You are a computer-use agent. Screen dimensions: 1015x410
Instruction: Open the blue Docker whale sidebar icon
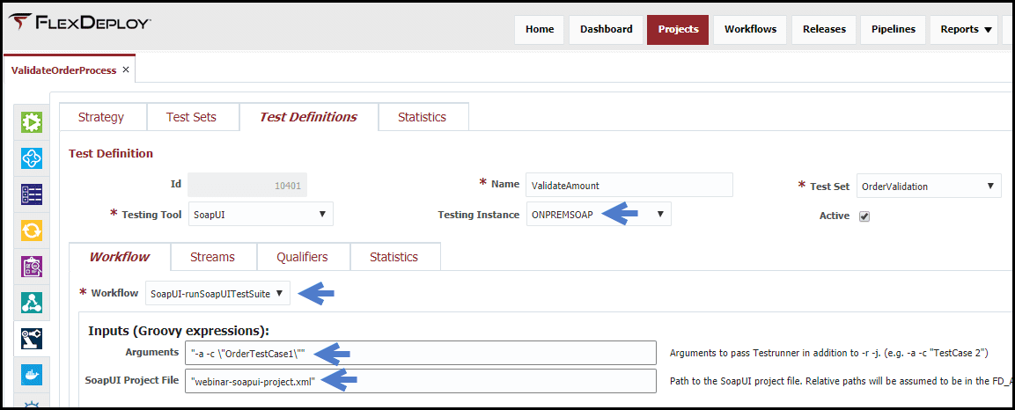[x=32, y=375]
